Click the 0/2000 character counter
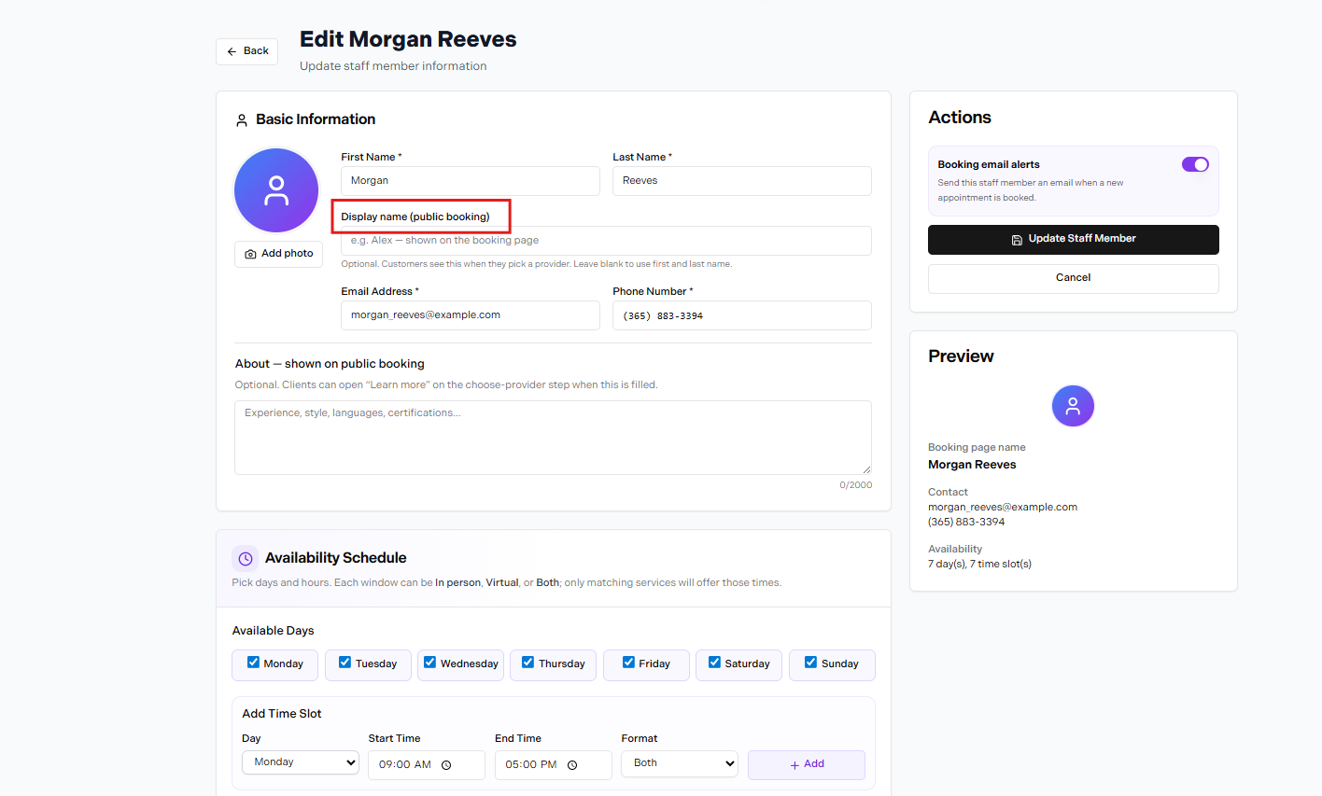Image resolution: width=1322 pixels, height=796 pixels. [855, 485]
